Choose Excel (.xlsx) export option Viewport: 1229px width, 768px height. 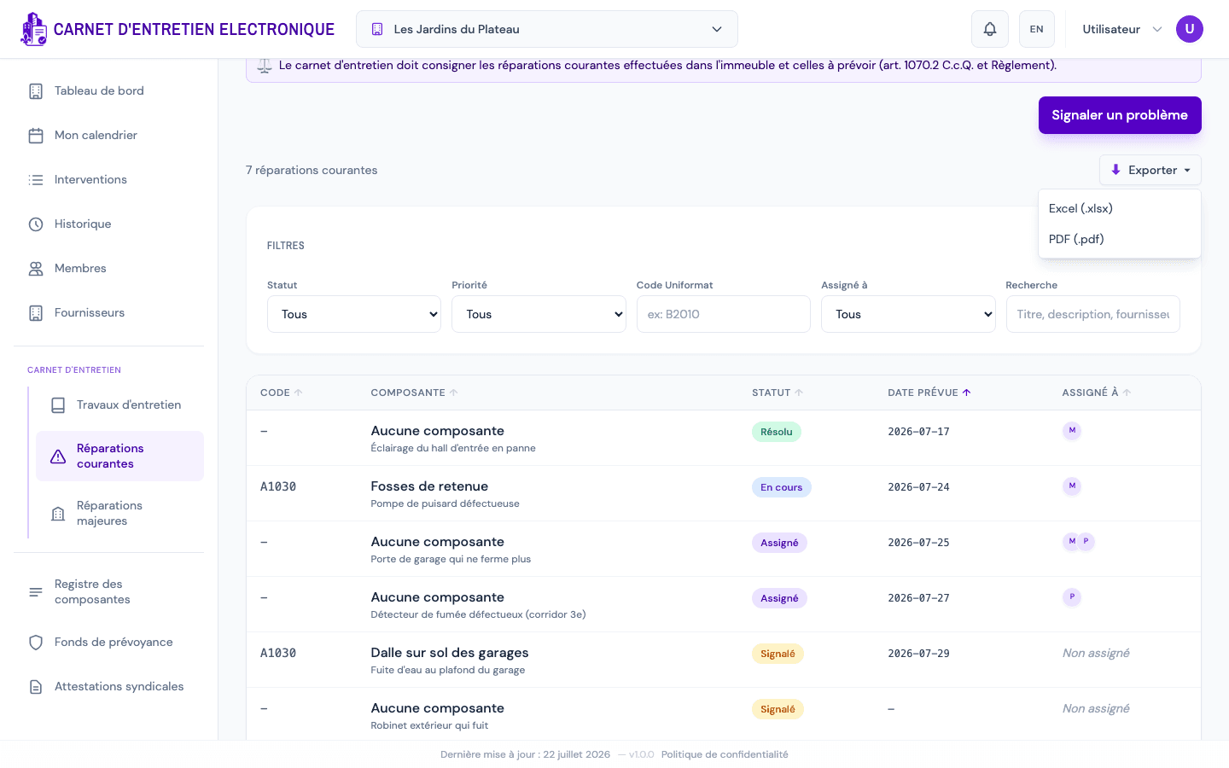(x=1120, y=208)
